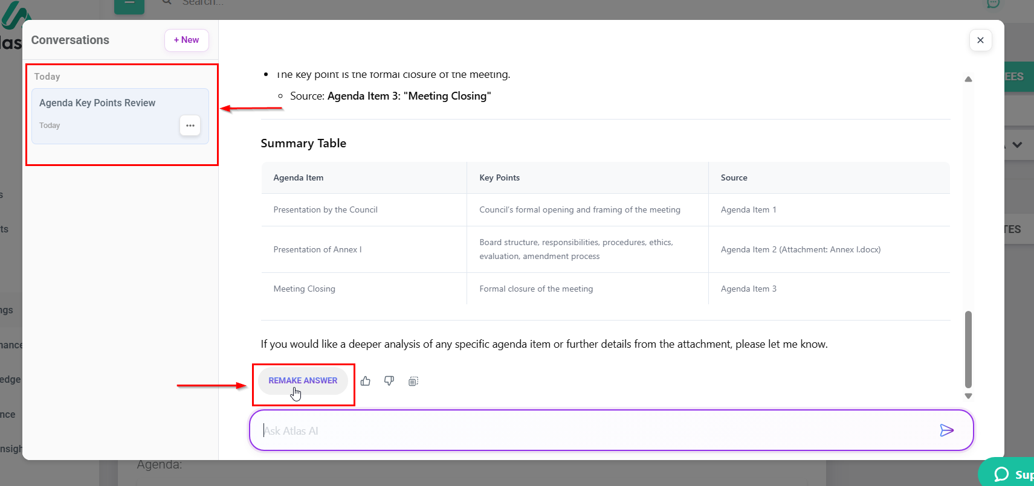The height and width of the screenshot is (486, 1034).
Task: Click the REMAKE ANSWER button
Action: tap(303, 381)
